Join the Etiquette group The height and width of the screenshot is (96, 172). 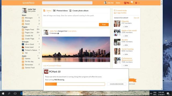point(125,27)
